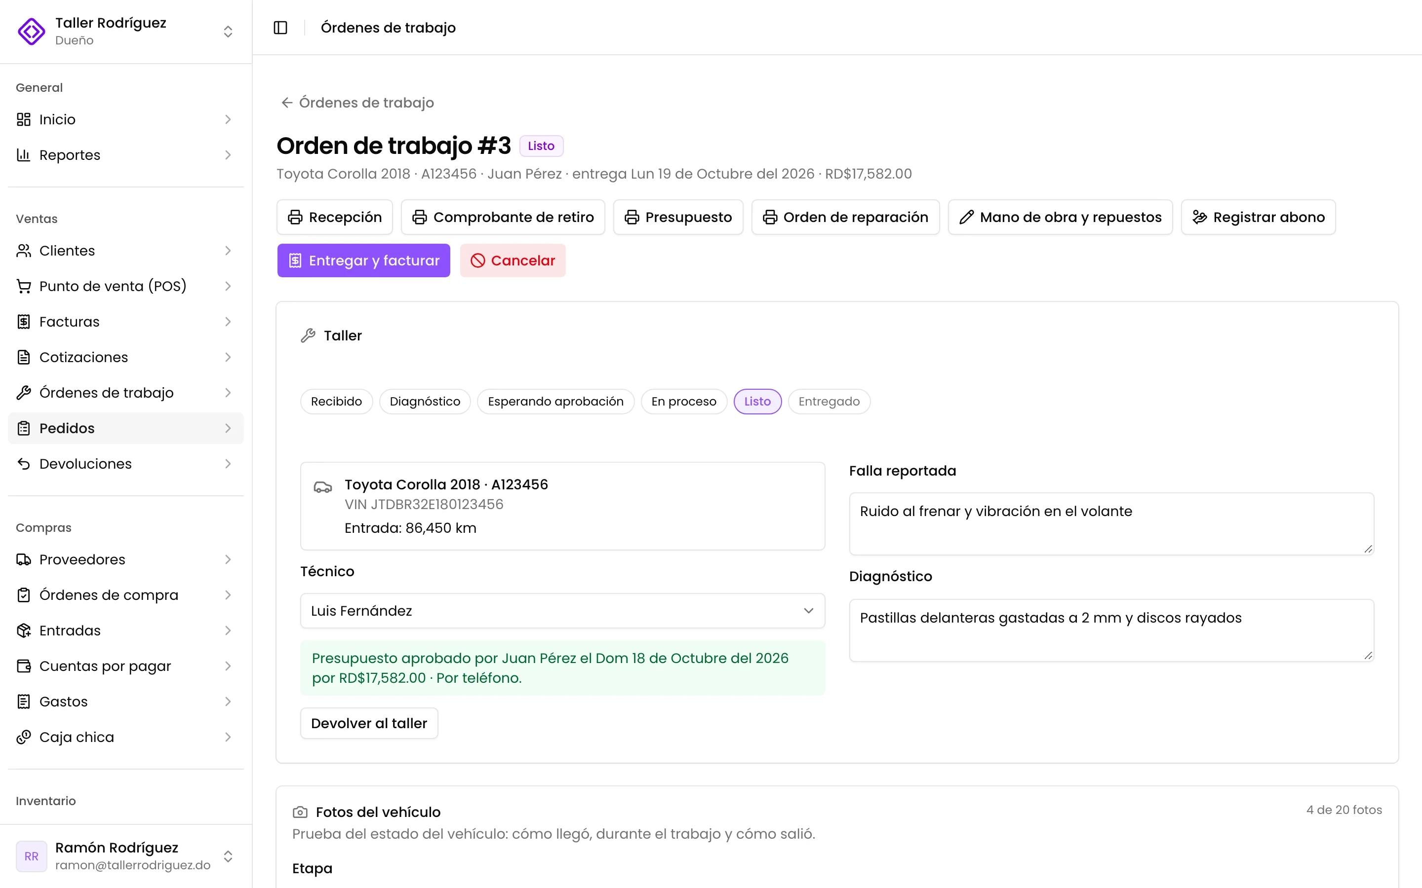The width and height of the screenshot is (1422, 888).
Task: Click the Diagnóstico text area
Action: (1111, 630)
